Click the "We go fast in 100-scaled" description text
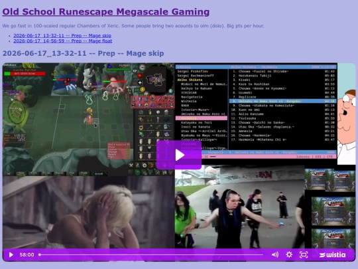358x269 pixels. click(133, 26)
